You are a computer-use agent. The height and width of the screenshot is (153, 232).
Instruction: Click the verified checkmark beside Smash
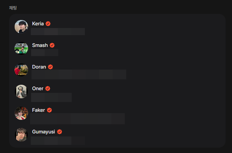pos(52,45)
